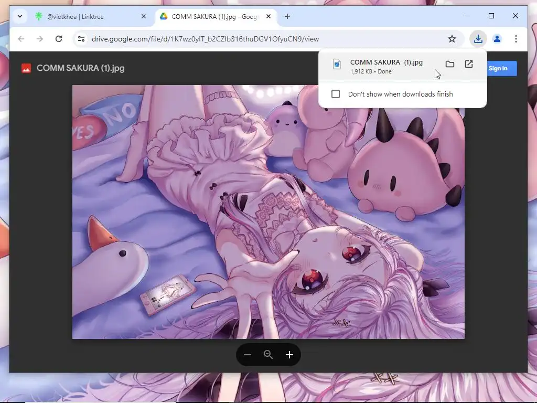Open the tab search dropdown arrow
Viewport: 537px width, 403px height.
click(x=20, y=16)
